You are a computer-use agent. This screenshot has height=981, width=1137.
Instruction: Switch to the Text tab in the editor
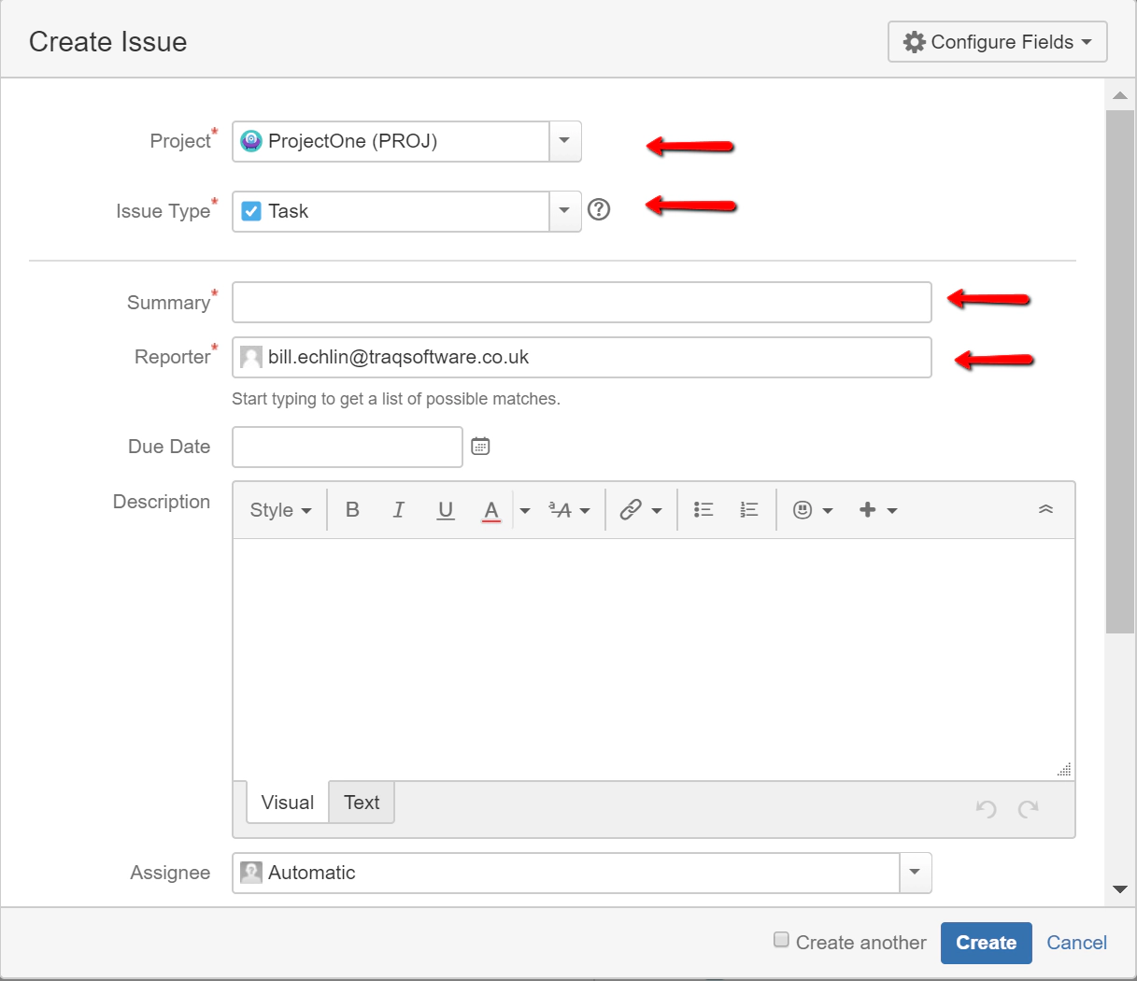coord(362,802)
